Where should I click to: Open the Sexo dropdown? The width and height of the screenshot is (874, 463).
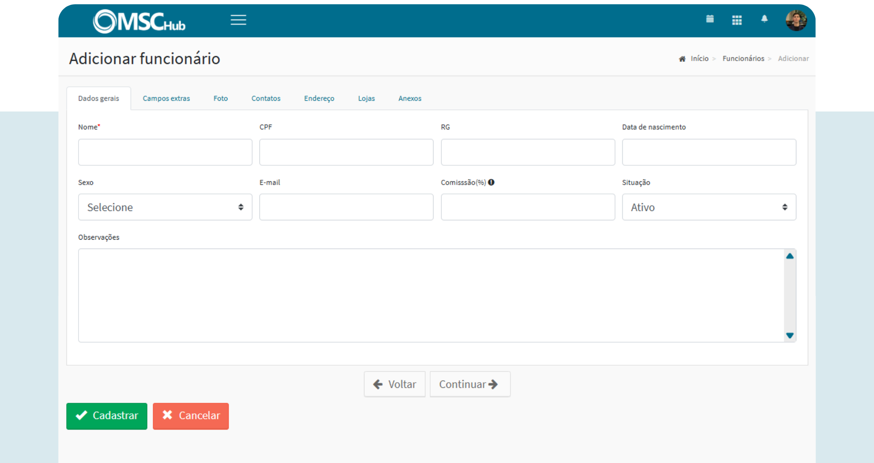click(x=165, y=207)
